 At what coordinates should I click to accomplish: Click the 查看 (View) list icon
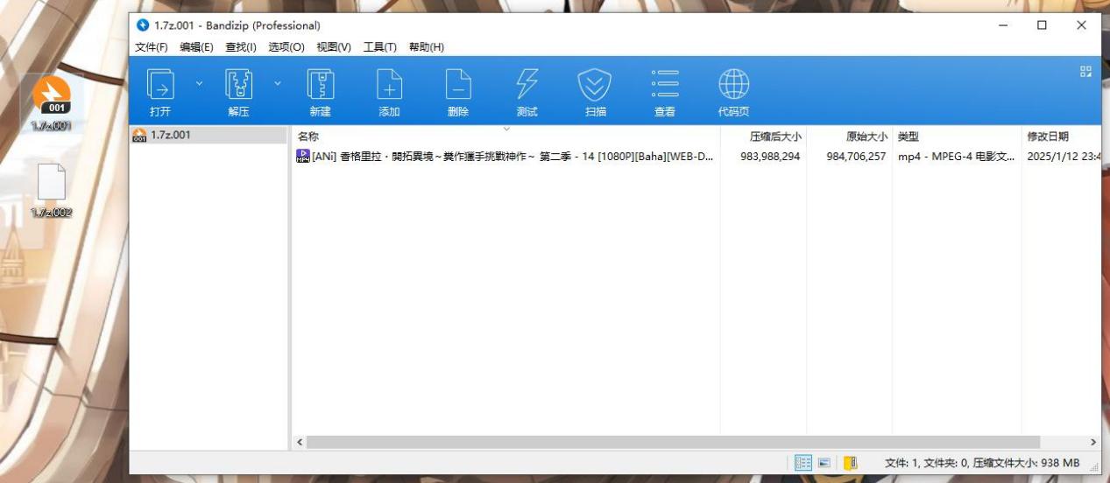pos(665,84)
